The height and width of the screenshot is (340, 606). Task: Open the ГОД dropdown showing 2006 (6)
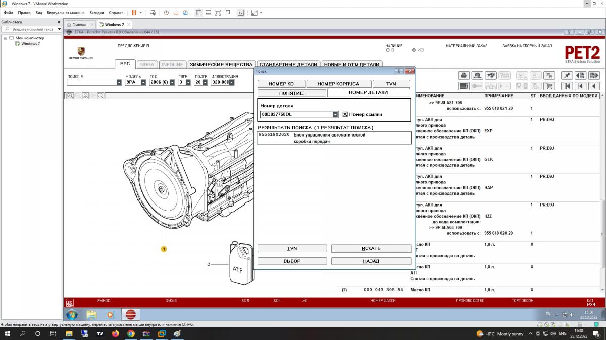[173, 82]
